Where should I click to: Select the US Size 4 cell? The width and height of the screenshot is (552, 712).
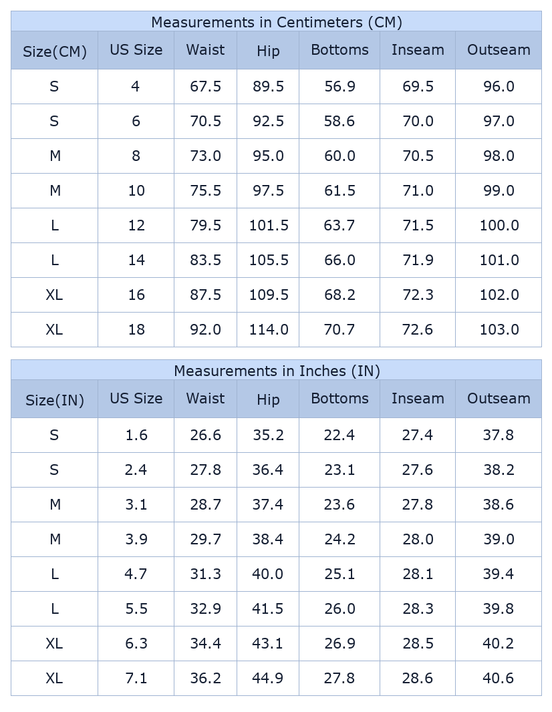click(136, 87)
